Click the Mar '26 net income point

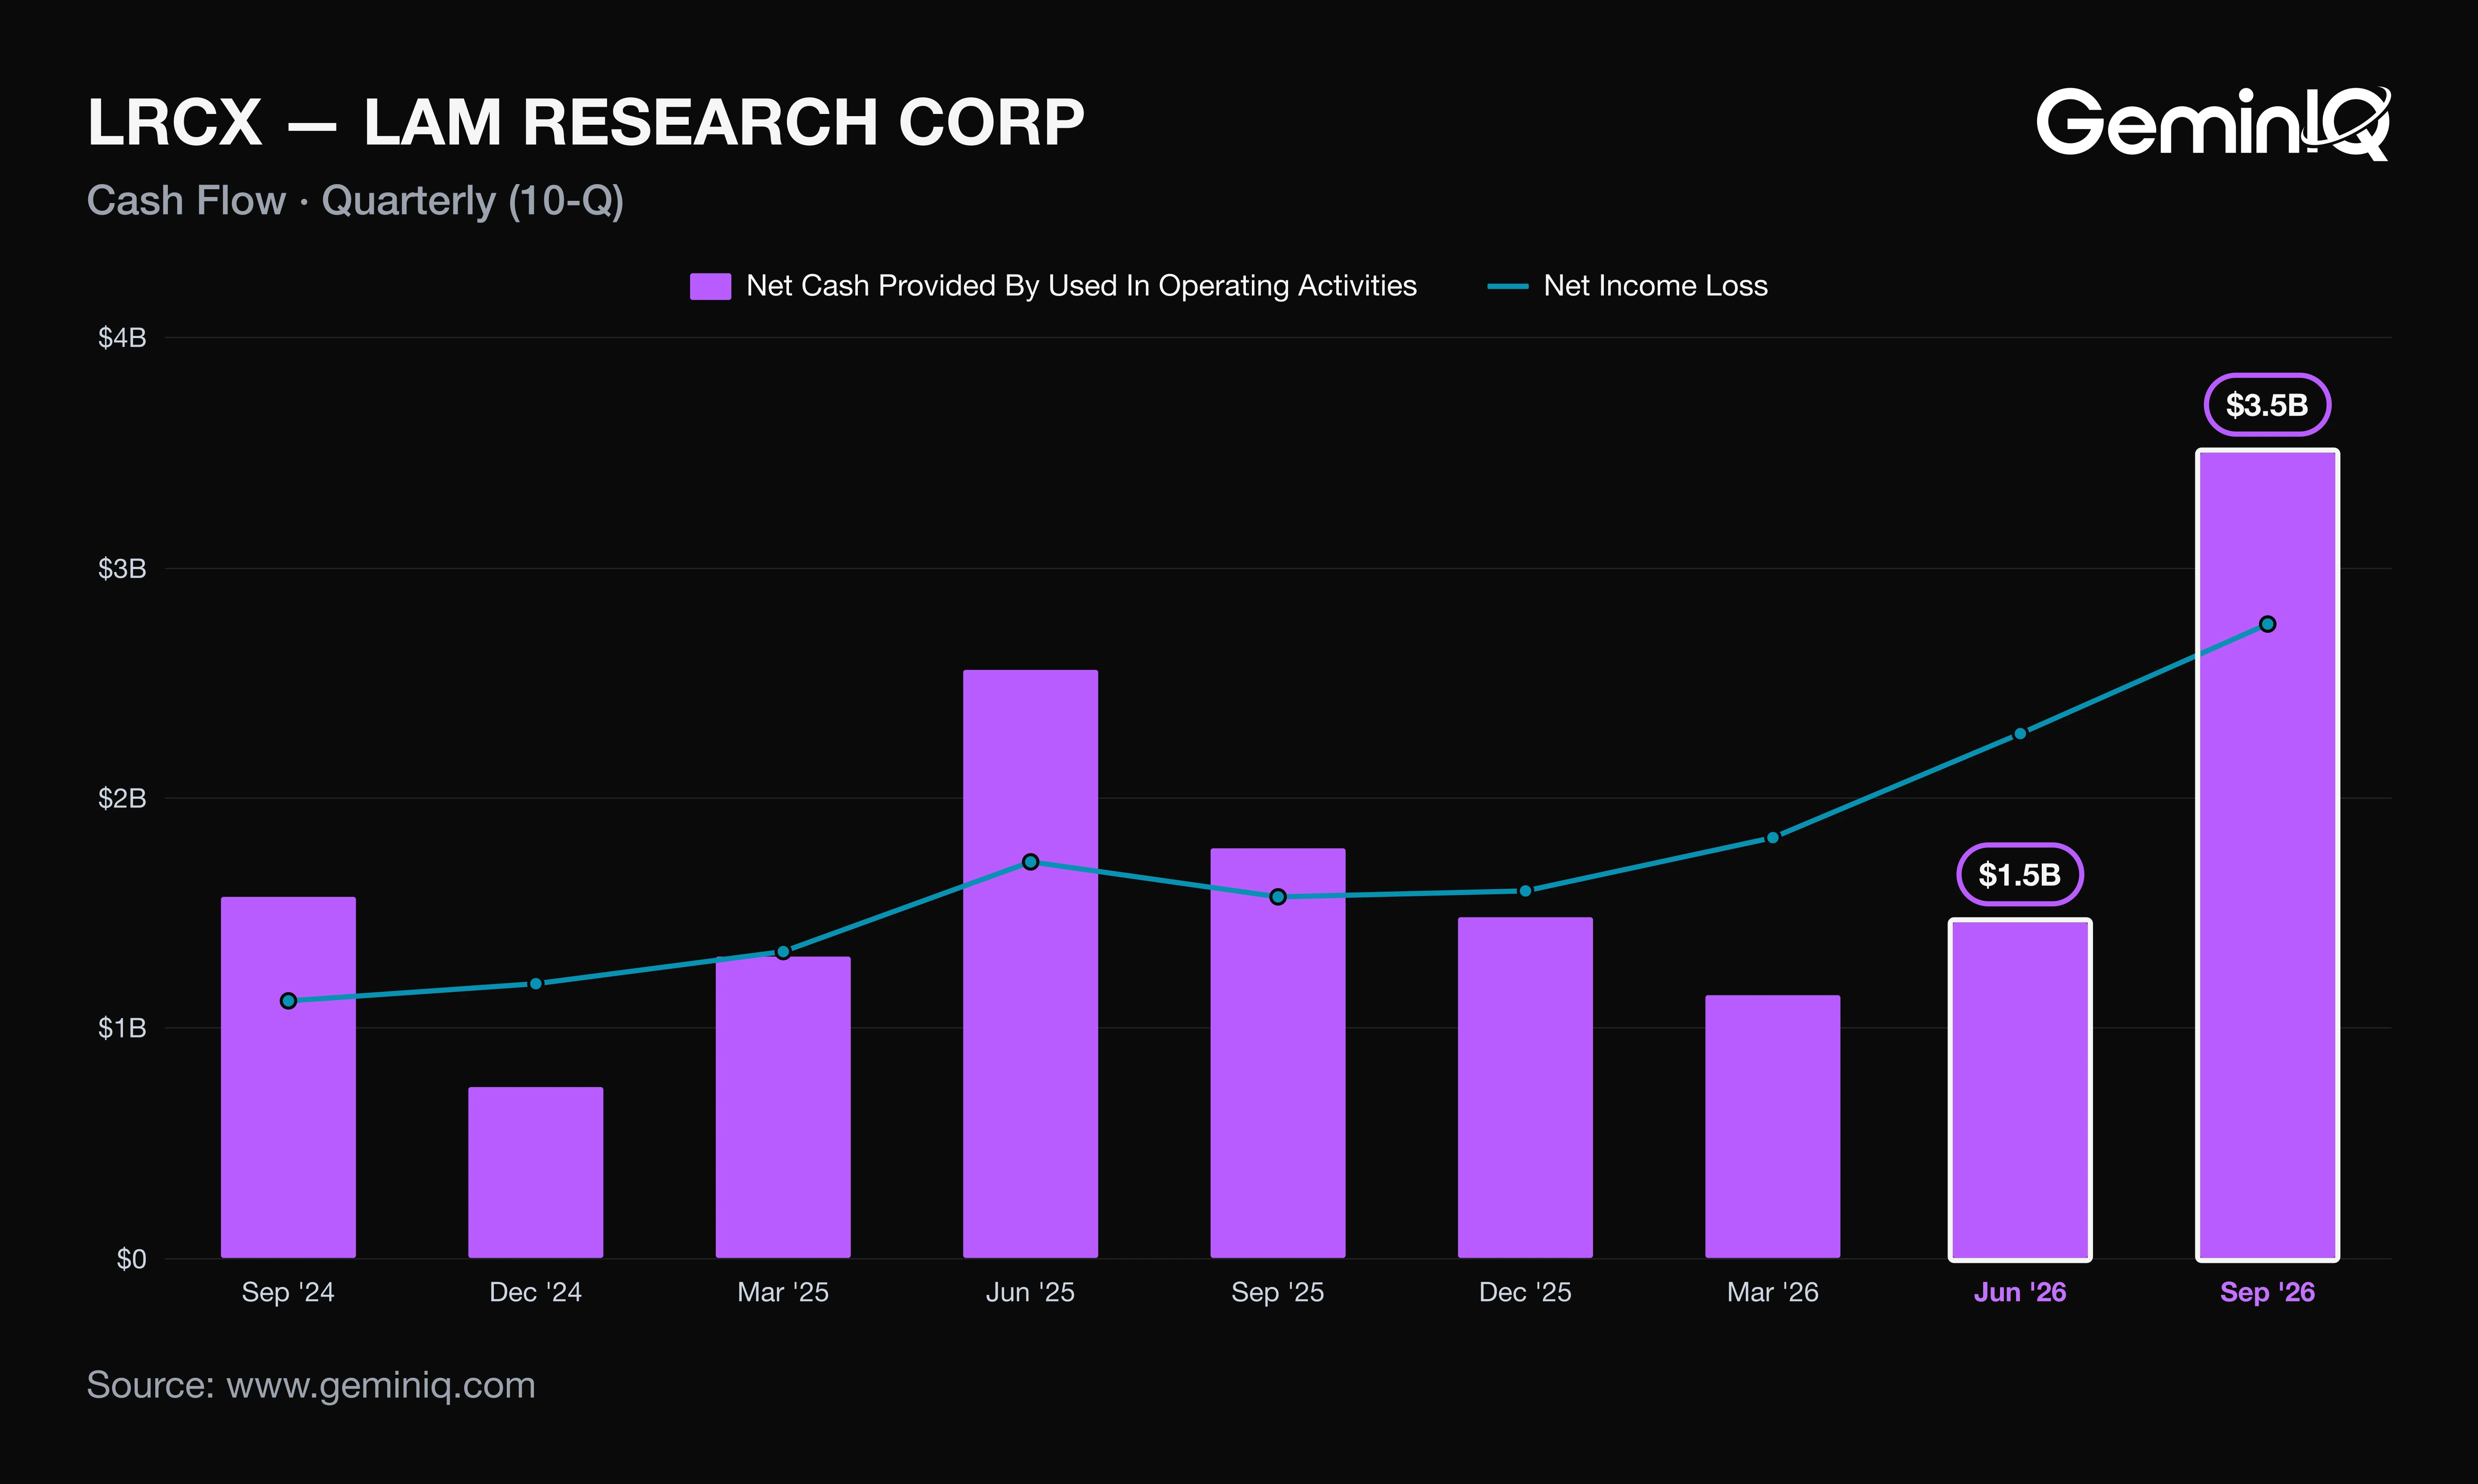(x=1772, y=838)
